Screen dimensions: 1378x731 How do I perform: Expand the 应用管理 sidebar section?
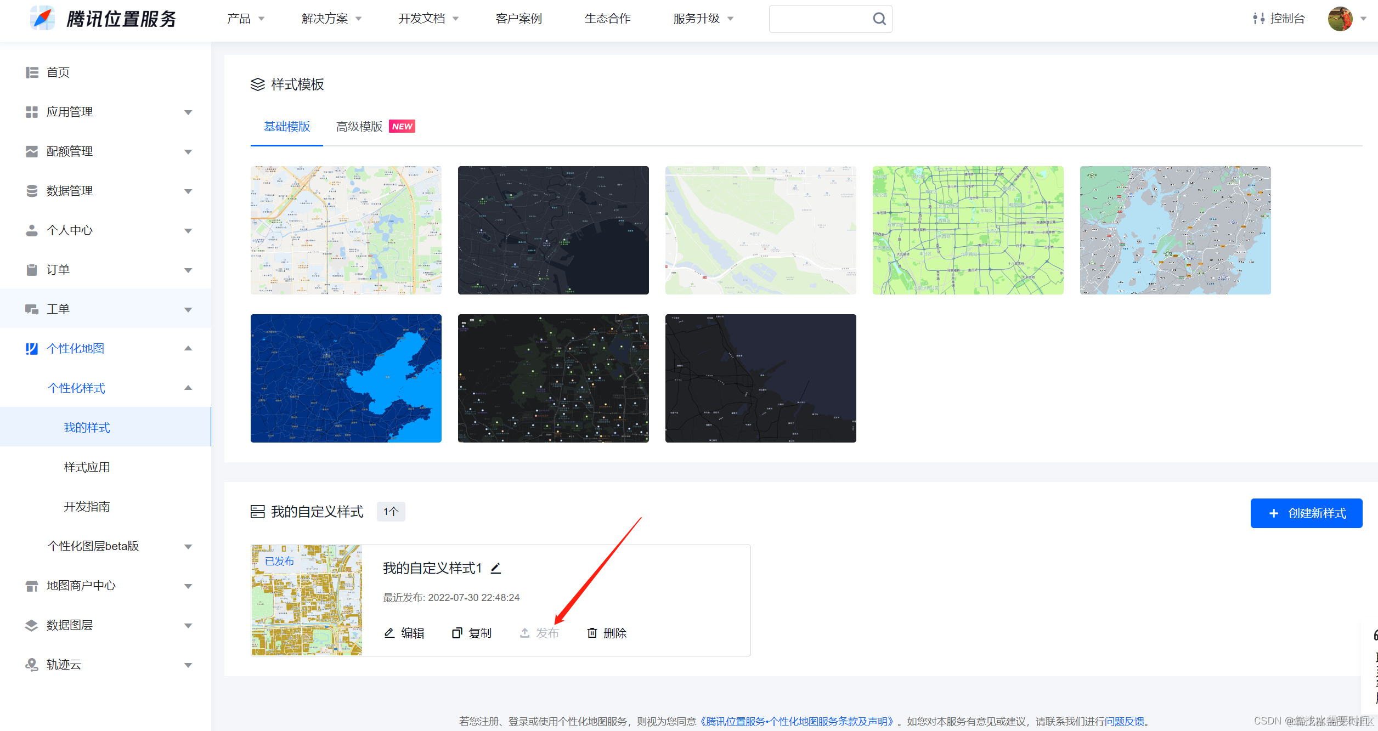coord(188,112)
